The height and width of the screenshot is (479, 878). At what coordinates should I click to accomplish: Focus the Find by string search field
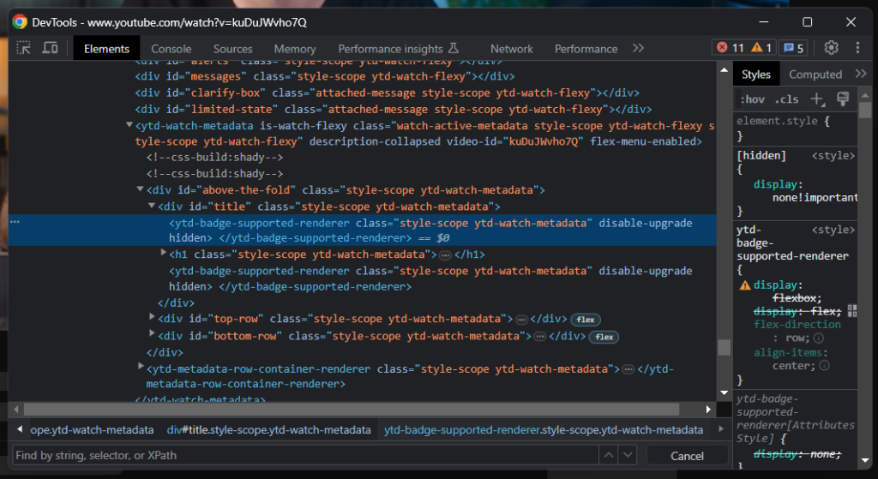[x=300, y=455]
